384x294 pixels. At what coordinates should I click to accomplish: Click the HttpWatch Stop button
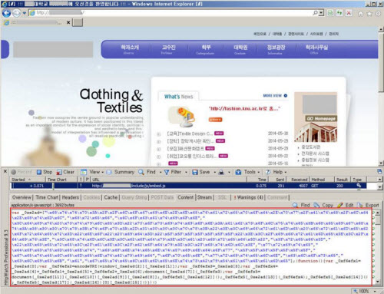point(45,172)
